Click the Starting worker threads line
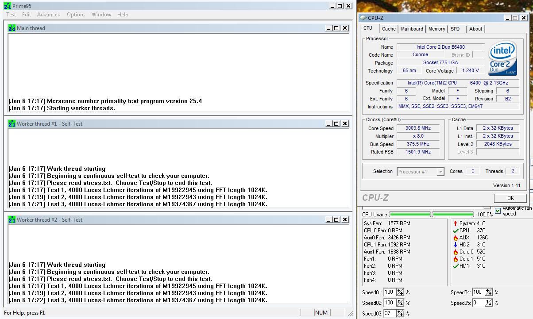The image size is (533, 319). 62,108
